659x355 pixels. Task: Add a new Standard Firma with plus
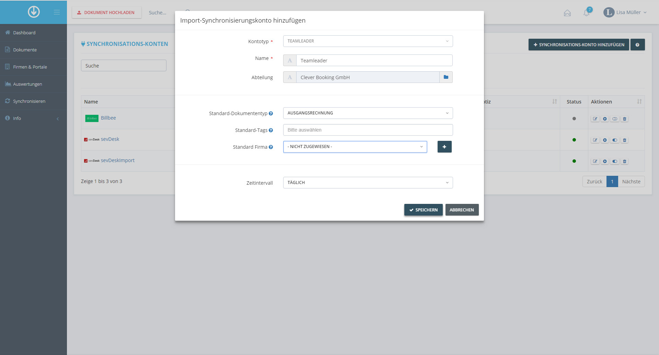coord(444,147)
